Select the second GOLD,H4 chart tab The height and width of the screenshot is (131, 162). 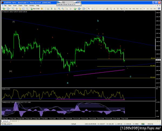(x=14, y=121)
